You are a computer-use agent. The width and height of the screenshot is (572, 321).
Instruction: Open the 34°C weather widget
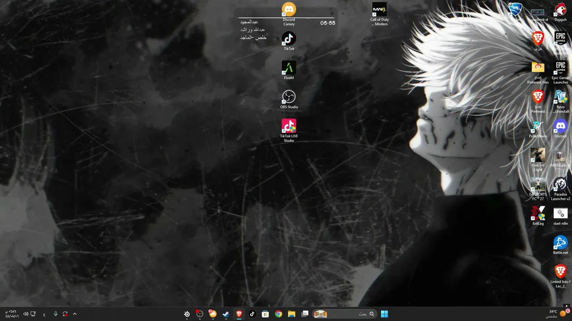point(557,314)
